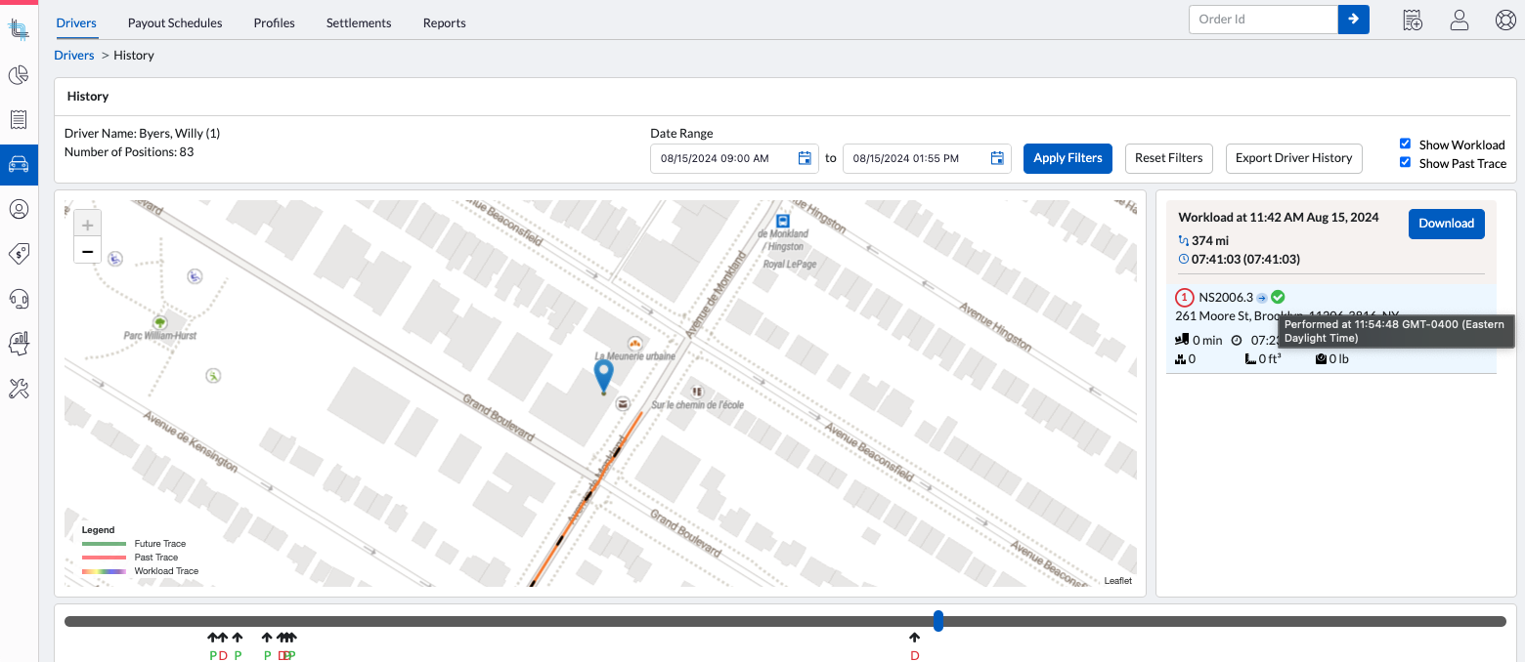Click the bus stop icon on map
1525x662 pixels.
(x=782, y=222)
